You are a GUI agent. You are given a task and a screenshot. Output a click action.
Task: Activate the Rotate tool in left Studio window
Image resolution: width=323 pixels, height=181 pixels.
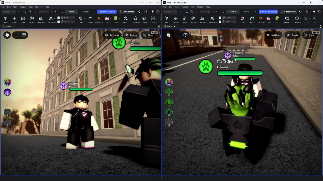[x=32, y=20]
